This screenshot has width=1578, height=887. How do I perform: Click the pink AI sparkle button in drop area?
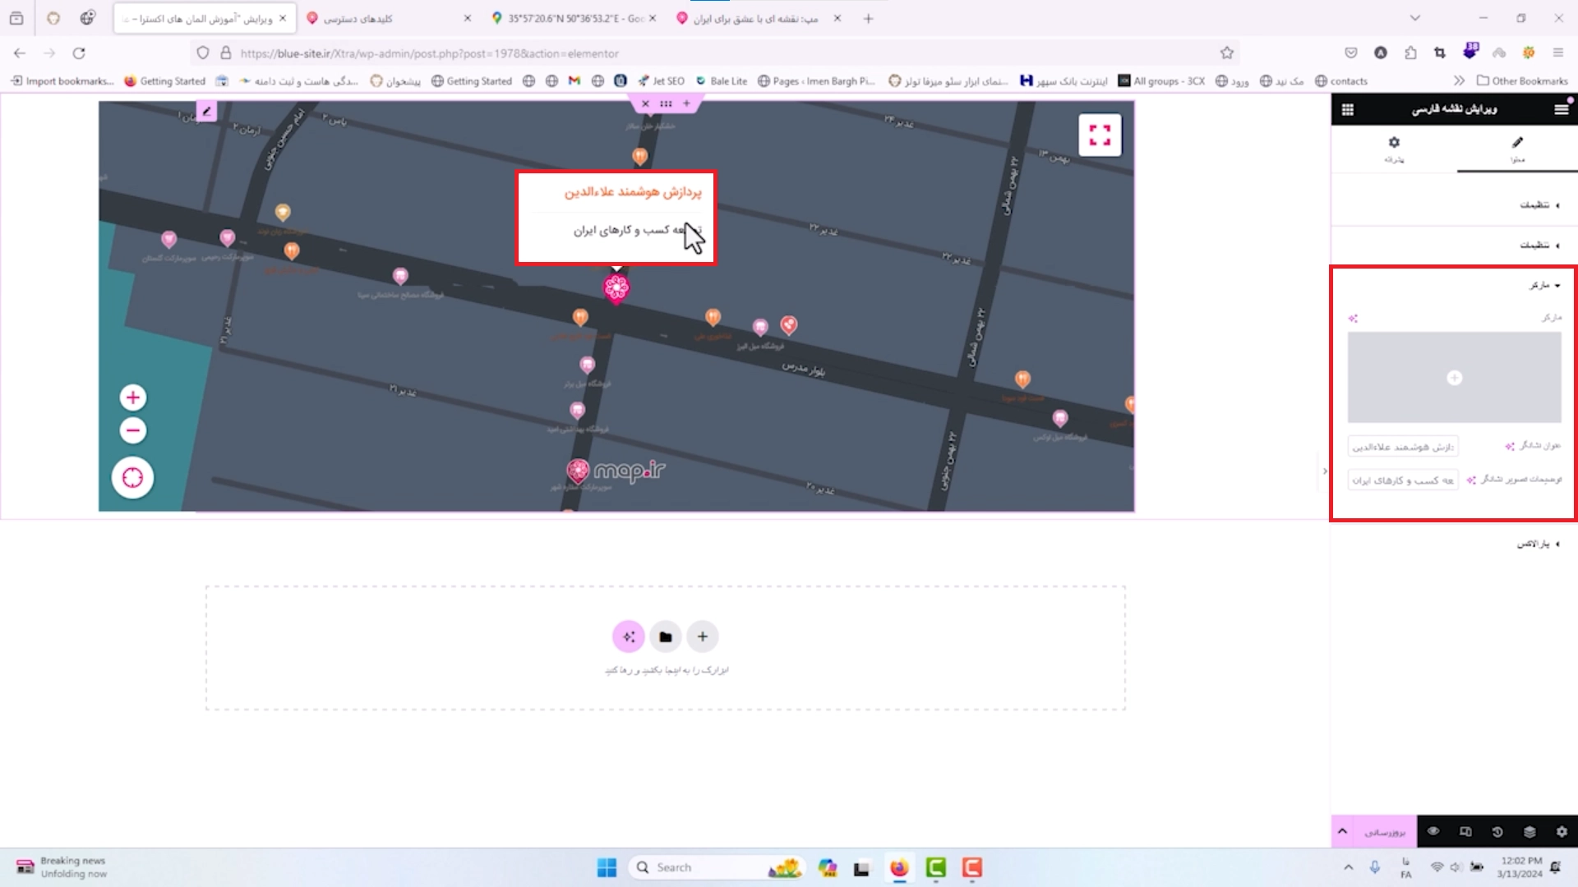tap(629, 637)
